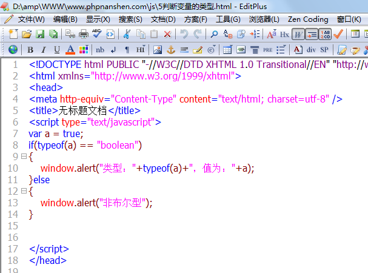
Task: Click the Save All icon
Action: pyautogui.click(x=53, y=35)
